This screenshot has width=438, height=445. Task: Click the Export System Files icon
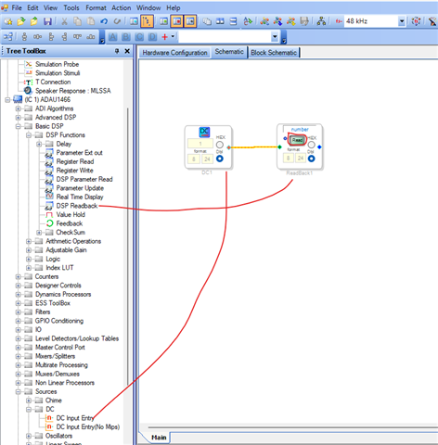point(304,21)
